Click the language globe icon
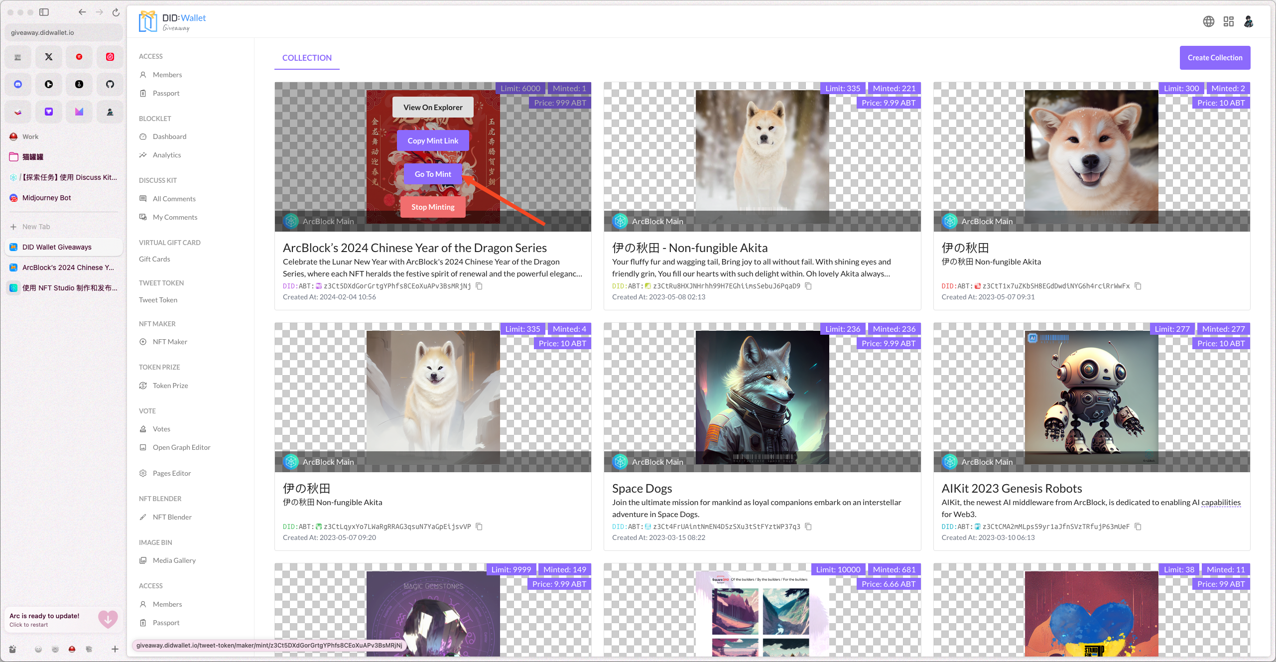Screen dimensions: 1276x662 point(1208,21)
